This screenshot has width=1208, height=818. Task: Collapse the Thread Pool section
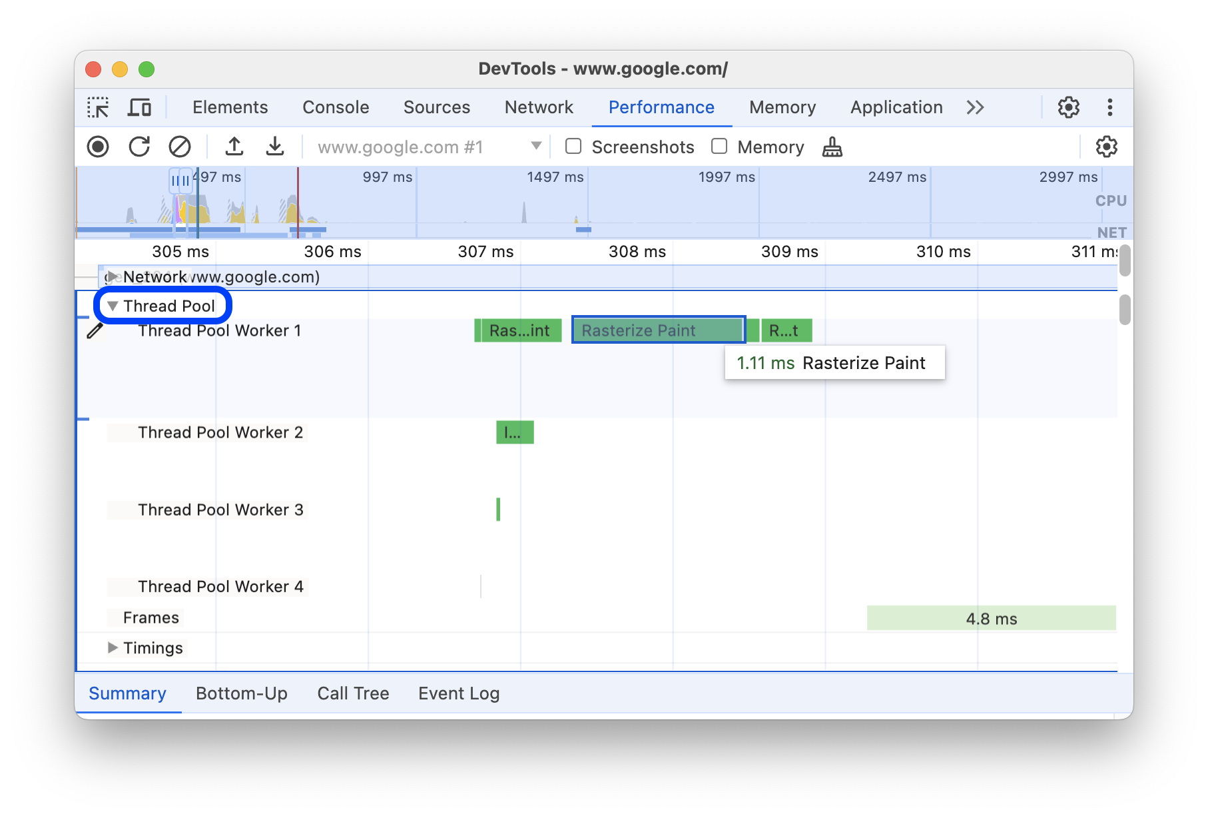(x=113, y=305)
